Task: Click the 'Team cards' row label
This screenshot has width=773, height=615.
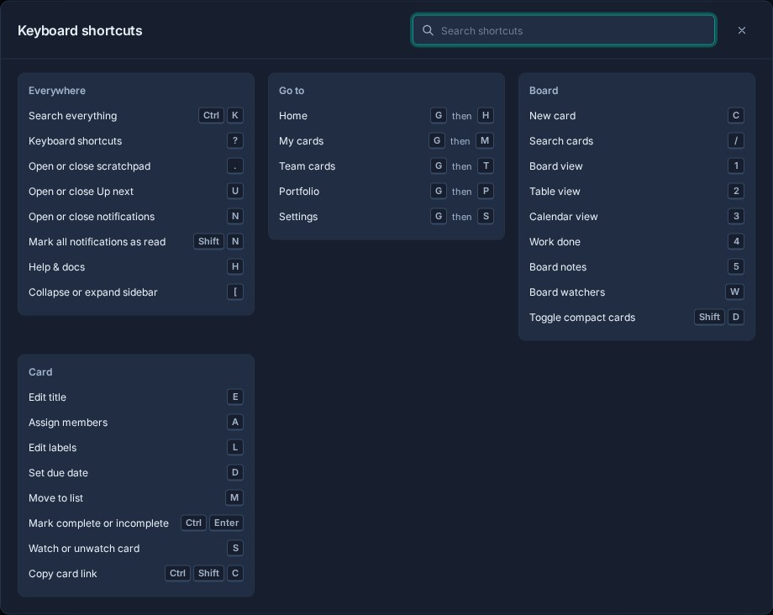Action: point(308,166)
